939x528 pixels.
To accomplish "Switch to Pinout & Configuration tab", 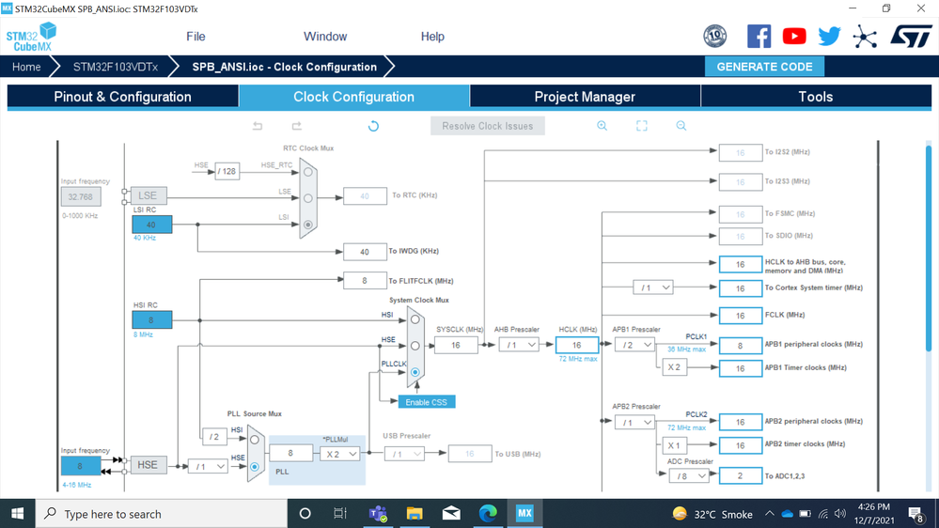I will pos(123,97).
